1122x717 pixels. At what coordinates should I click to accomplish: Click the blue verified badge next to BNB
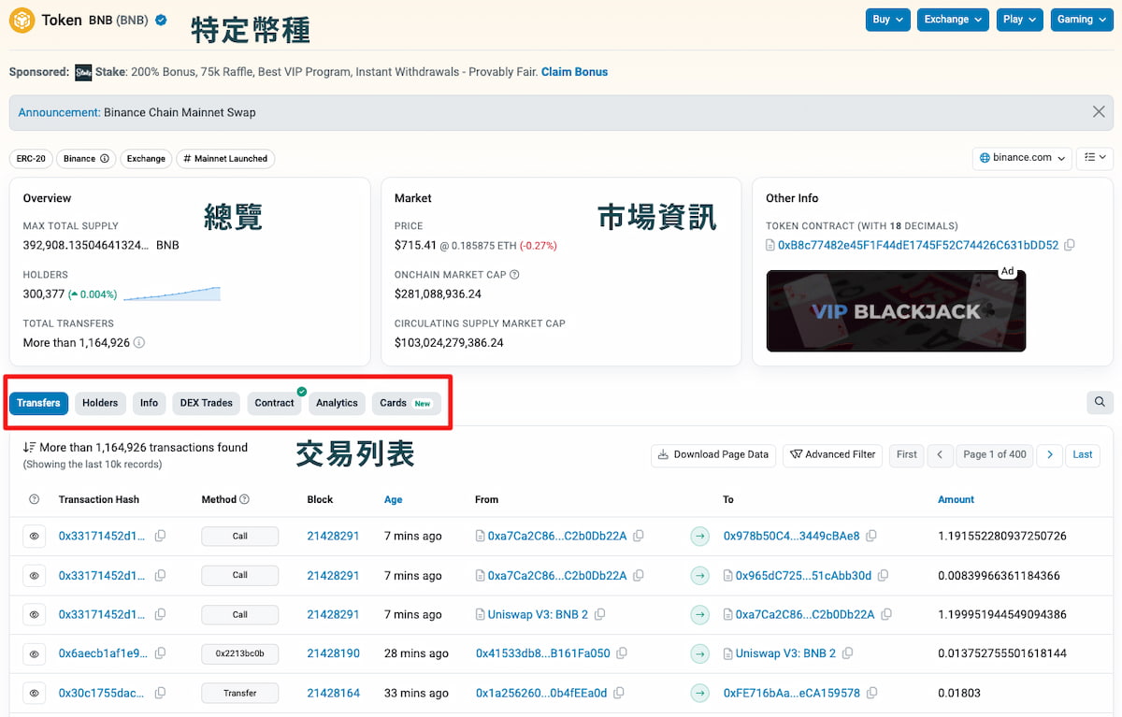[x=162, y=20]
